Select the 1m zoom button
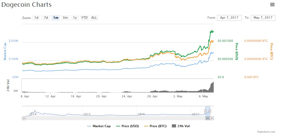This screenshot has height=136, width=281. (56, 18)
